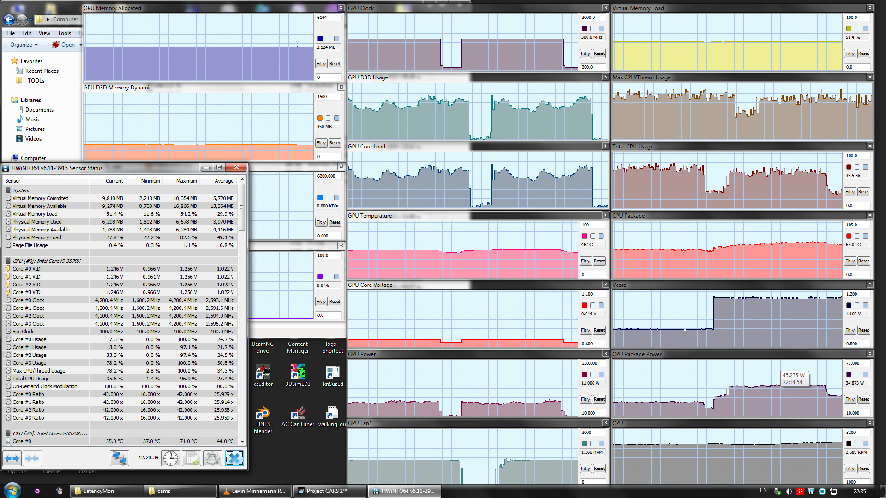
Task: Open the Edit menu in Explorer
Action: [27, 33]
